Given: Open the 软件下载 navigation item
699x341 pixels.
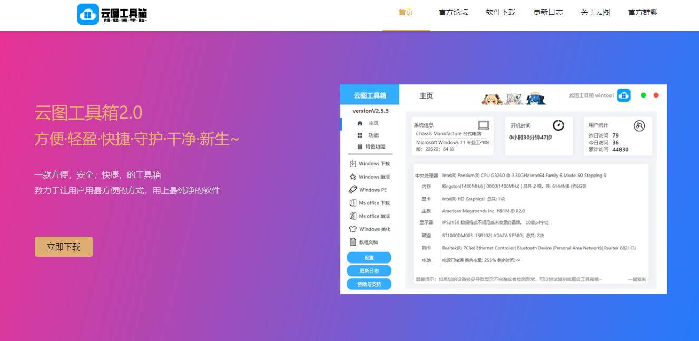Looking at the screenshot, I should click(500, 12).
